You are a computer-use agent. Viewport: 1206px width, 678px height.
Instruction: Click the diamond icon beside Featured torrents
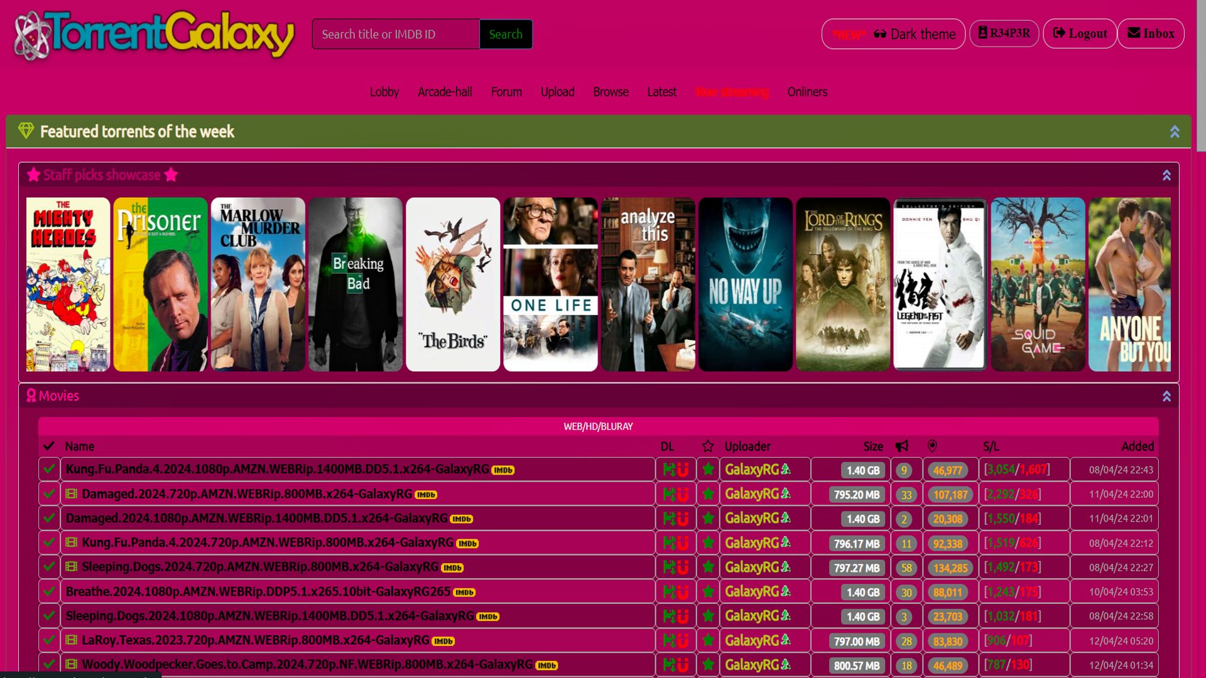pos(26,131)
